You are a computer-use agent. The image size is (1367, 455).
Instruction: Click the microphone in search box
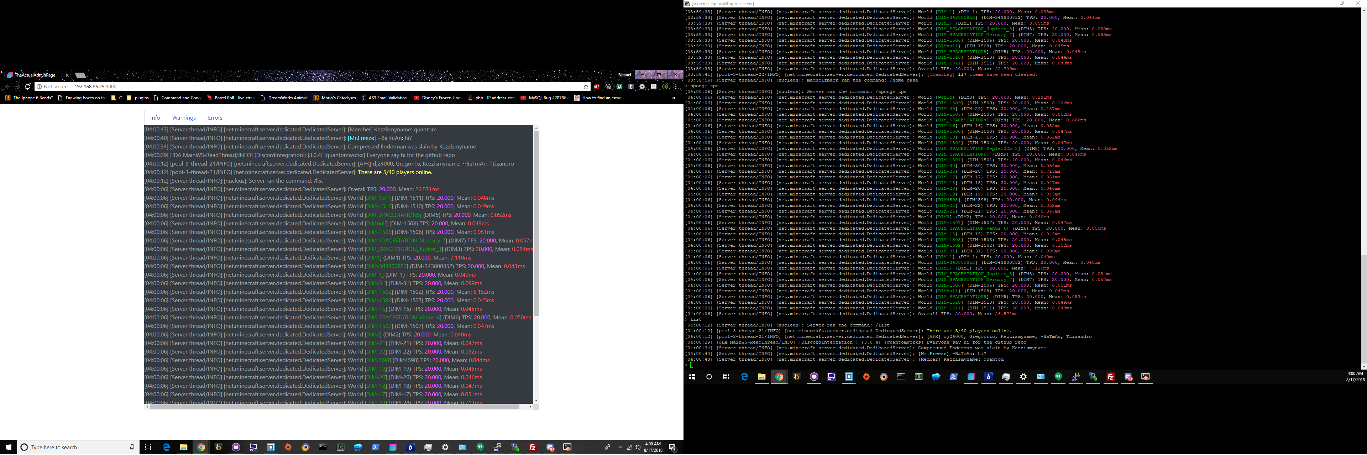tap(132, 448)
